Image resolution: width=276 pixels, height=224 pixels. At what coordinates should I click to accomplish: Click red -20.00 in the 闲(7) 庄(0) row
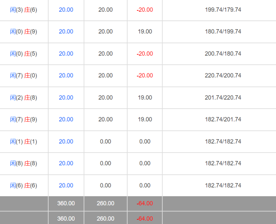click(x=145, y=75)
